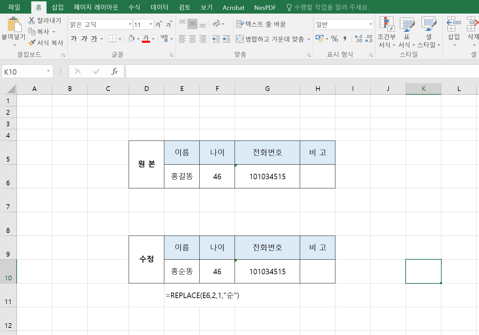Center text horizontally icon
This screenshot has width=479, height=335.
click(x=192, y=39)
